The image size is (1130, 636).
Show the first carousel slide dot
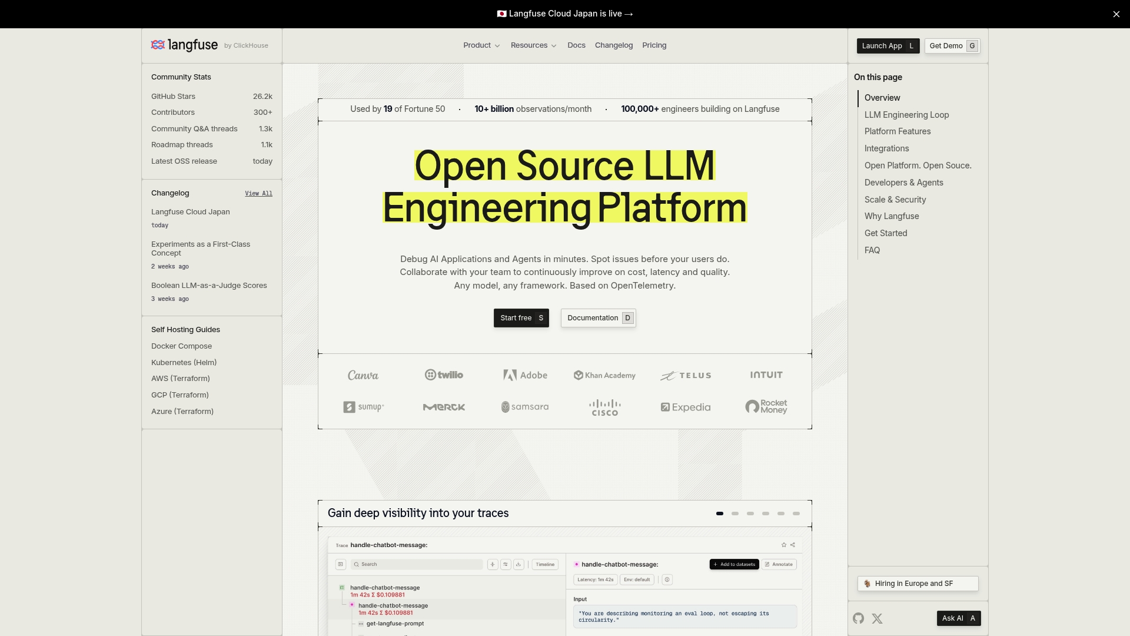[x=720, y=514]
